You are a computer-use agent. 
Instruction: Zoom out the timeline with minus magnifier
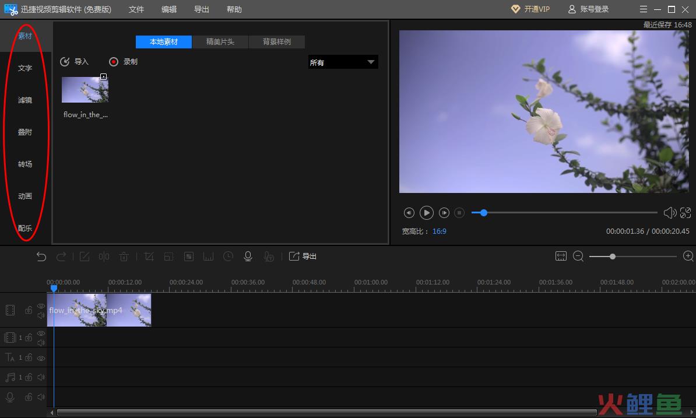click(x=578, y=257)
